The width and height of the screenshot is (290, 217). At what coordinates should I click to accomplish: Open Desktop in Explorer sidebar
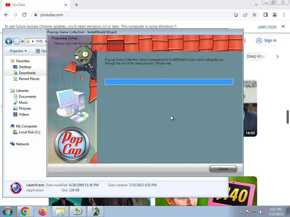[25, 67]
